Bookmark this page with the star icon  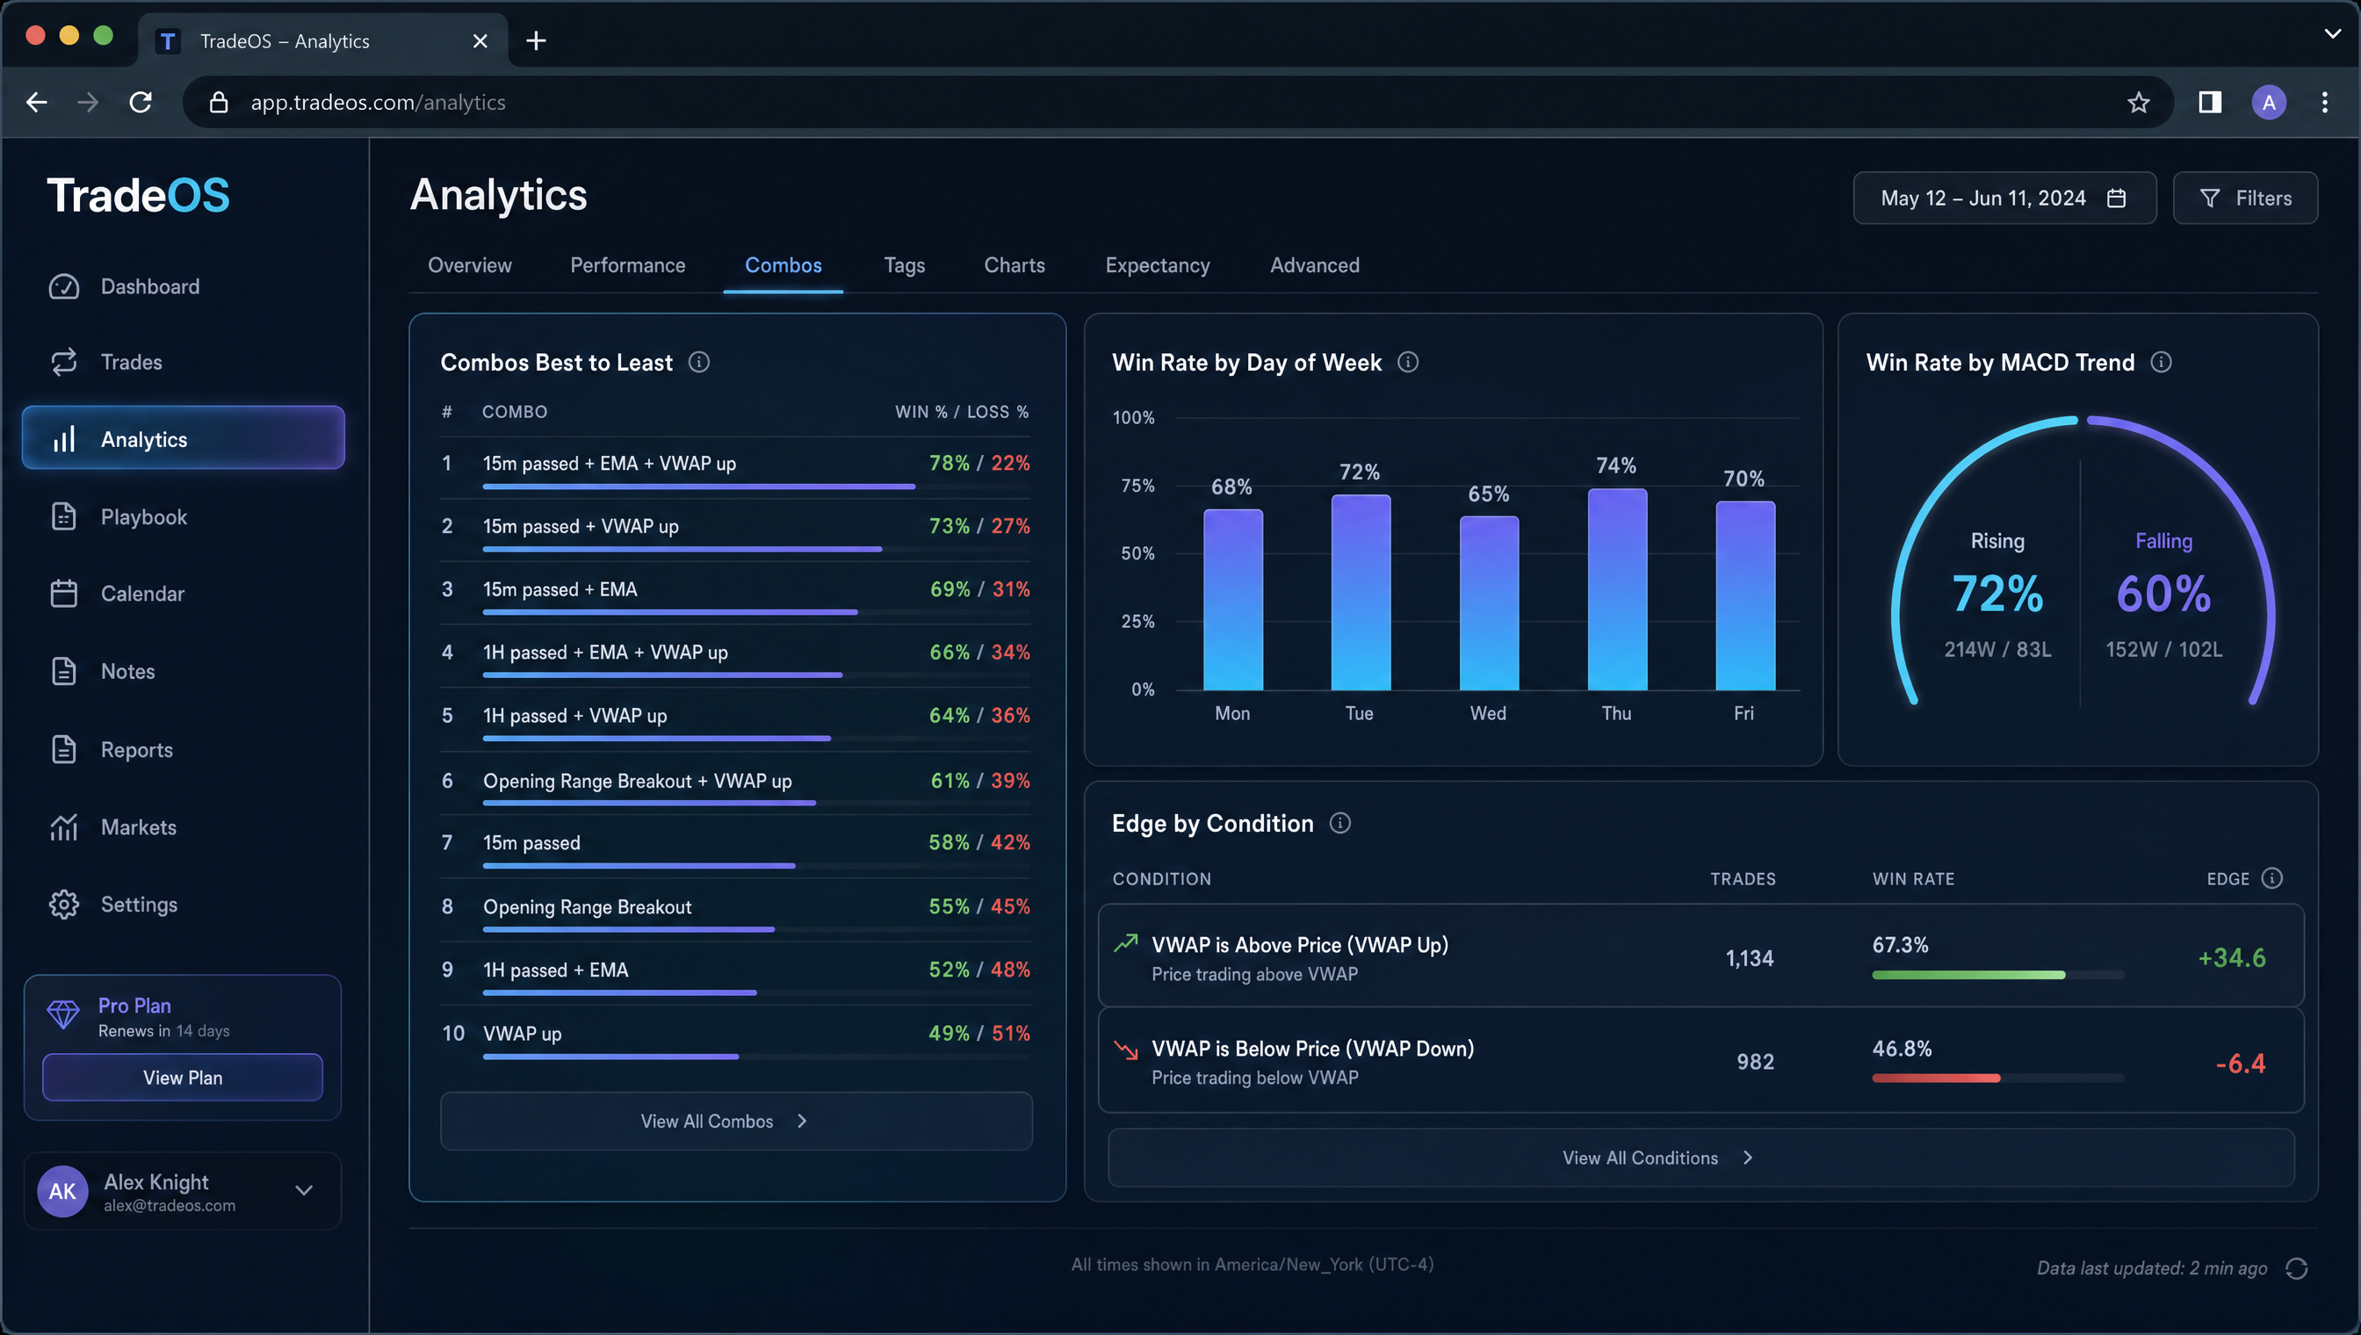click(2138, 102)
